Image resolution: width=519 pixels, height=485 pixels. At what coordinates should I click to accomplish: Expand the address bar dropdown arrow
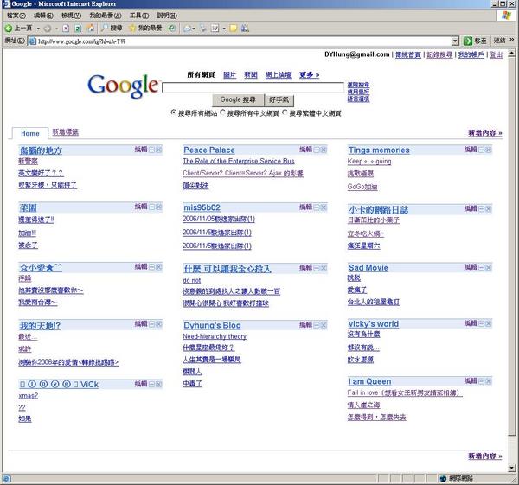pyautogui.click(x=456, y=41)
